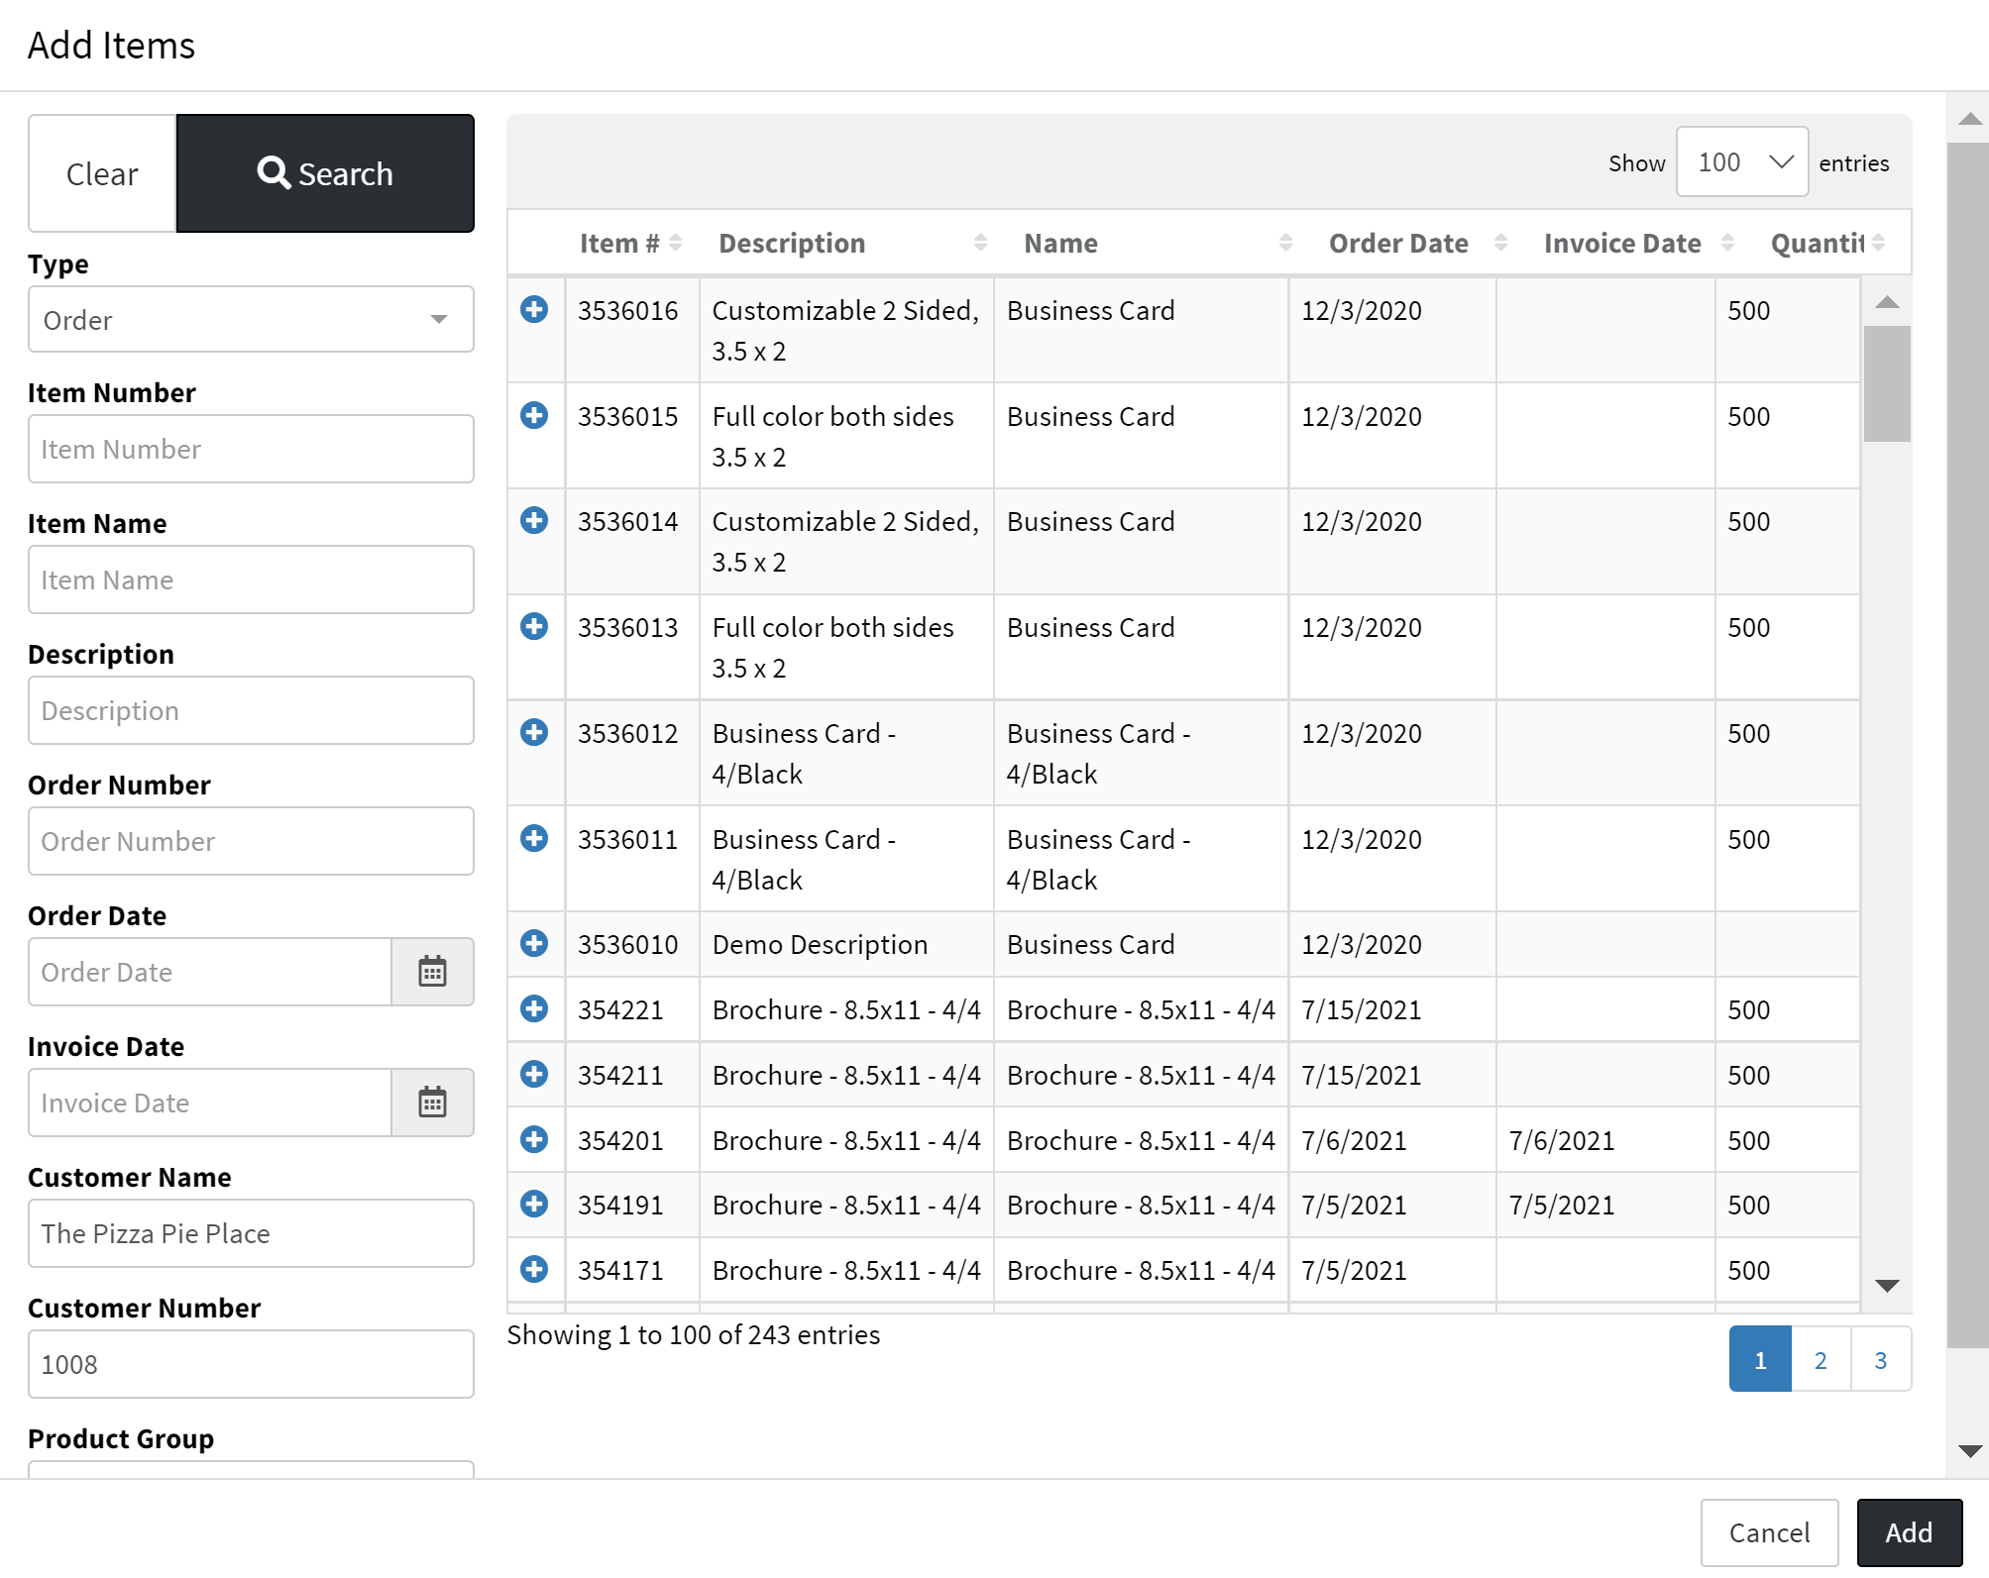Click the table's vertical scrollbar thumb
This screenshot has width=1989, height=1578.
(x=1886, y=383)
